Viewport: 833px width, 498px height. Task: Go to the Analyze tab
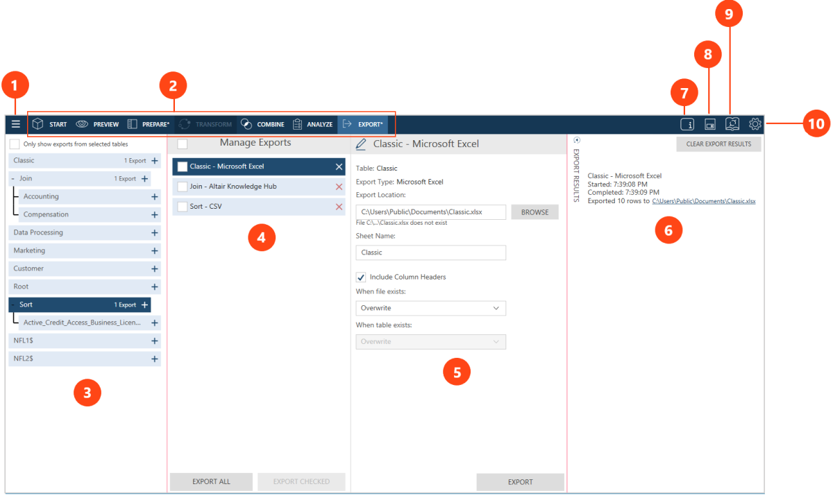pyautogui.click(x=312, y=125)
